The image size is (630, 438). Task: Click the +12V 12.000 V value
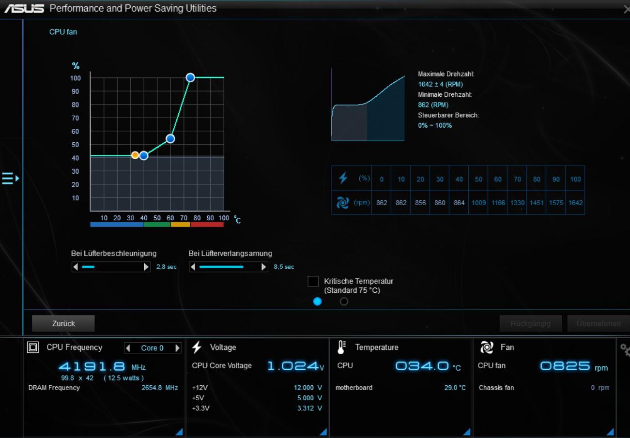pos(308,388)
